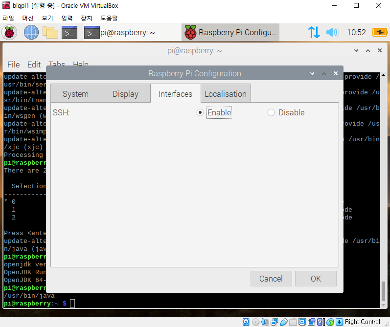Click the terminal scrollbar down arrow
390x327 pixels.
tap(383, 305)
